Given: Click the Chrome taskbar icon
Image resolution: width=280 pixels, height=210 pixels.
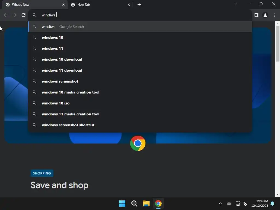Looking at the screenshot, I should click(158, 203).
